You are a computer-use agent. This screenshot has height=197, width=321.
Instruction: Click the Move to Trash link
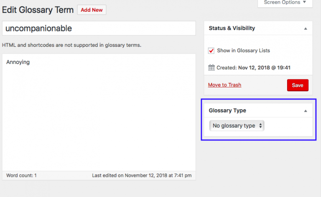224,85
